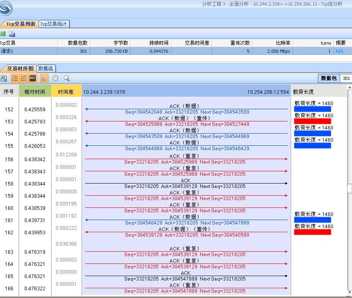The image size is (352, 298).
Task: Click the green arrows icon in the transaction list toolbar
Action: click(x=2, y=34)
